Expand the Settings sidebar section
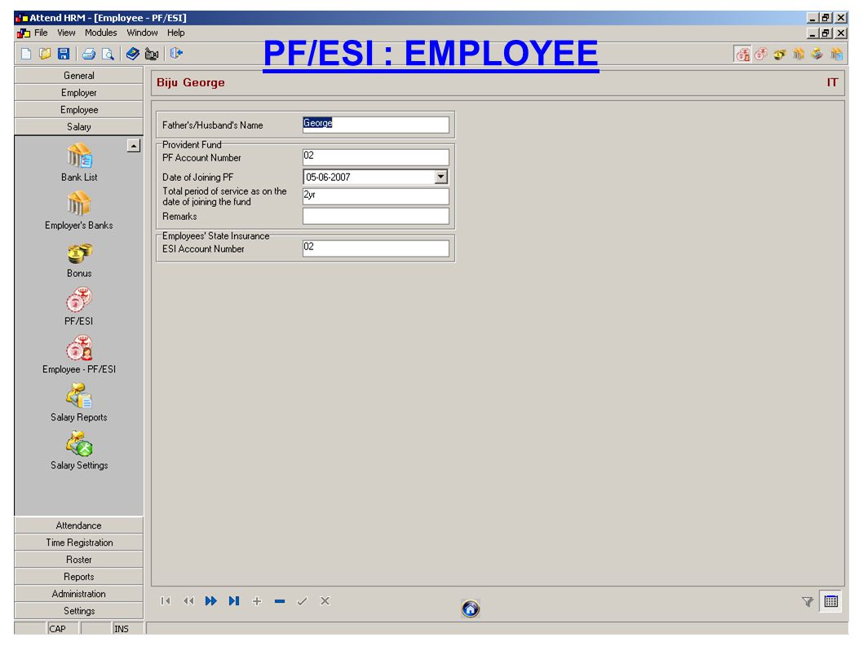 [78, 610]
